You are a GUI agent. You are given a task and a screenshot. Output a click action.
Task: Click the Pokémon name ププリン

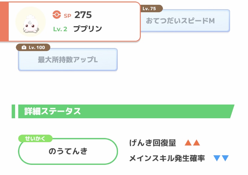coord(88,29)
